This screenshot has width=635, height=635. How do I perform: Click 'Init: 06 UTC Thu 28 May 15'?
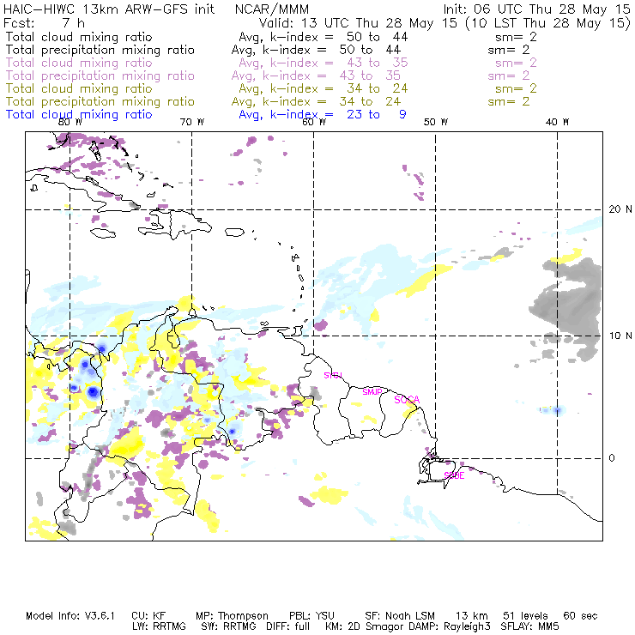click(x=536, y=9)
